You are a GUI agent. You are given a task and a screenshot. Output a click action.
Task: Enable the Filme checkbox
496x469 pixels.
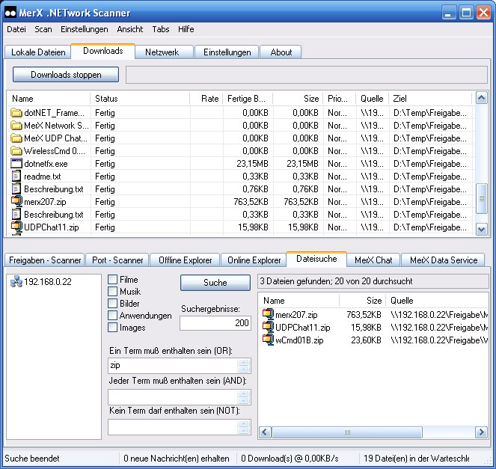click(x=113, y=280)
